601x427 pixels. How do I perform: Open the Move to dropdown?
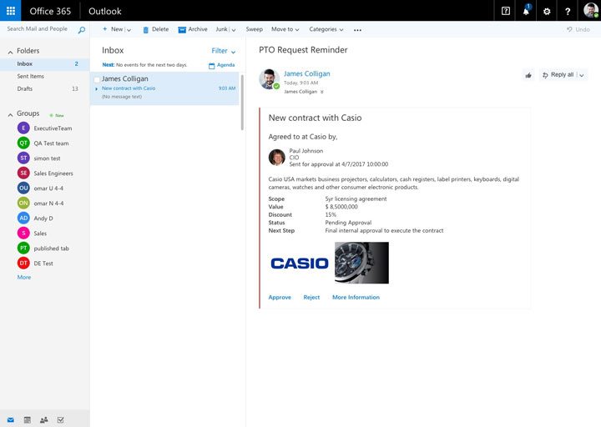tap(285, 29)
